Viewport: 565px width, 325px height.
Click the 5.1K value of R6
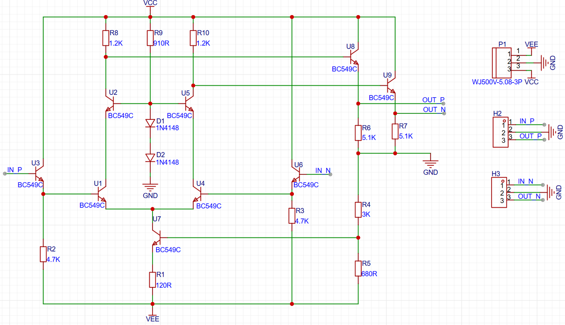369,138
